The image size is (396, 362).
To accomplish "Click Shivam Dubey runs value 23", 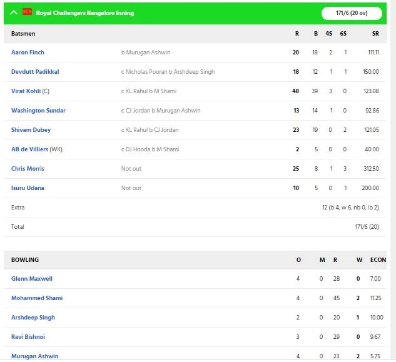I will (296, 130).
